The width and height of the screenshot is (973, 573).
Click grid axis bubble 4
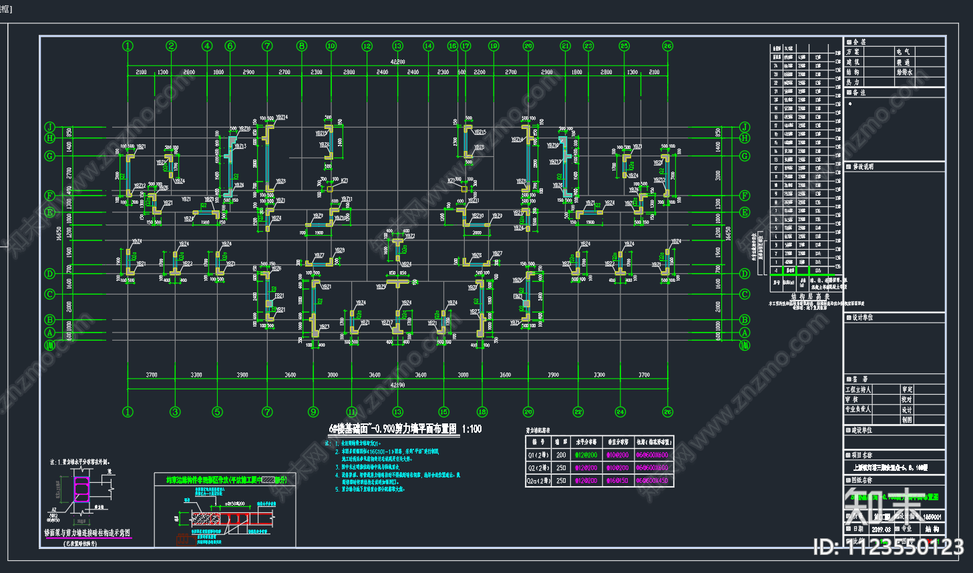coord(207,46)
